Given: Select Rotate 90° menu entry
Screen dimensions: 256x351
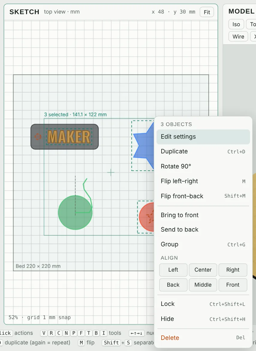Looking at the screenshot, I should click(203, 166).
